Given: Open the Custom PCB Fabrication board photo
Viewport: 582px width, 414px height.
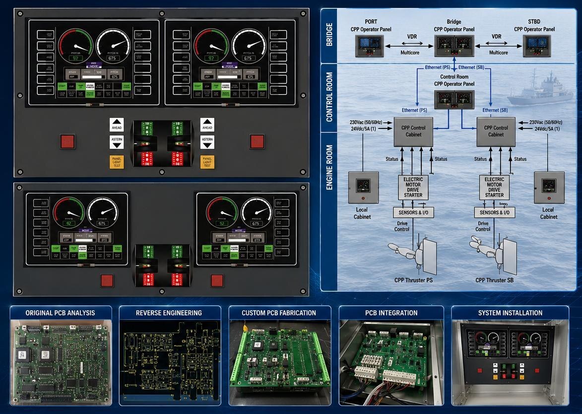Looking at the screenshot, I should pyautogui.click(x=279, y=362).
